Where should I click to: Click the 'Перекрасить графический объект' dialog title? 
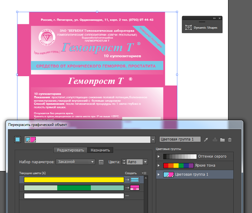37,125
